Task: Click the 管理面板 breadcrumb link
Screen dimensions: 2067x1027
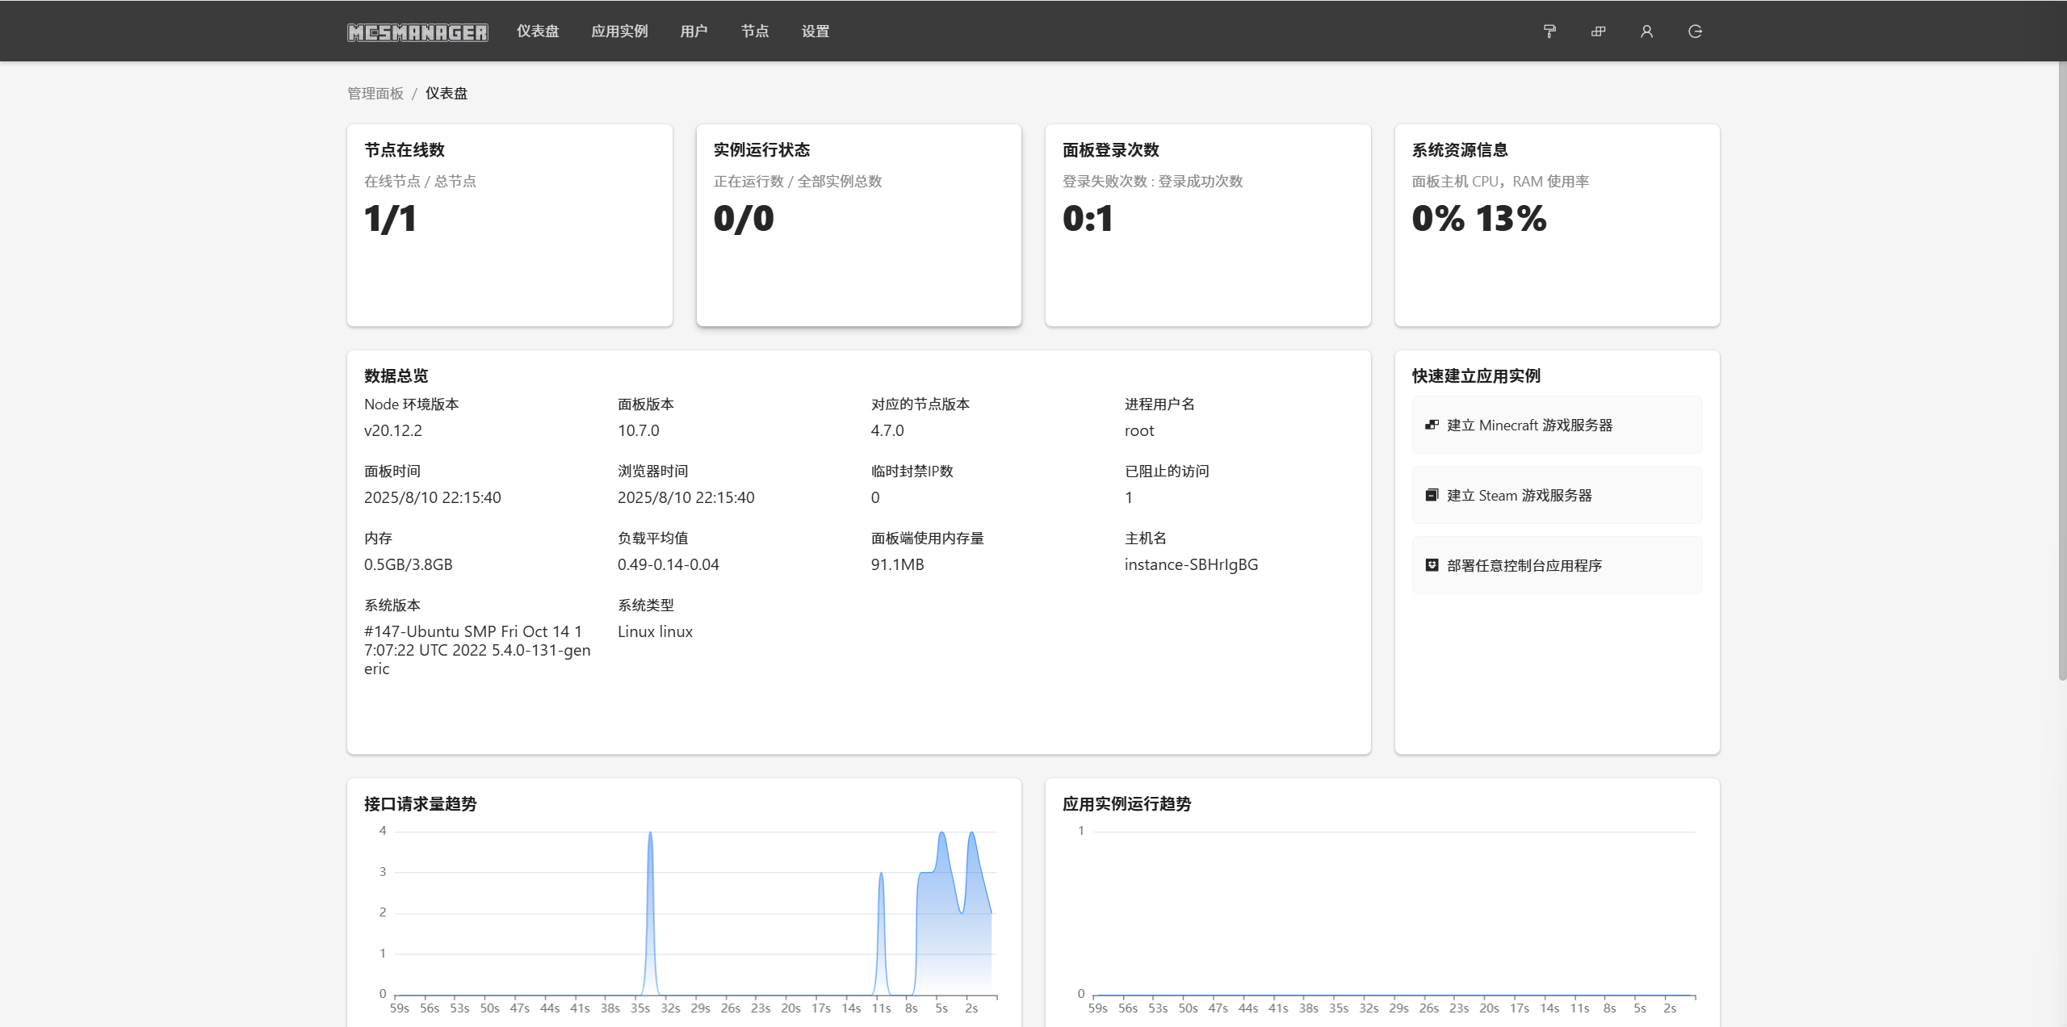Action: (x=375, y=94)
